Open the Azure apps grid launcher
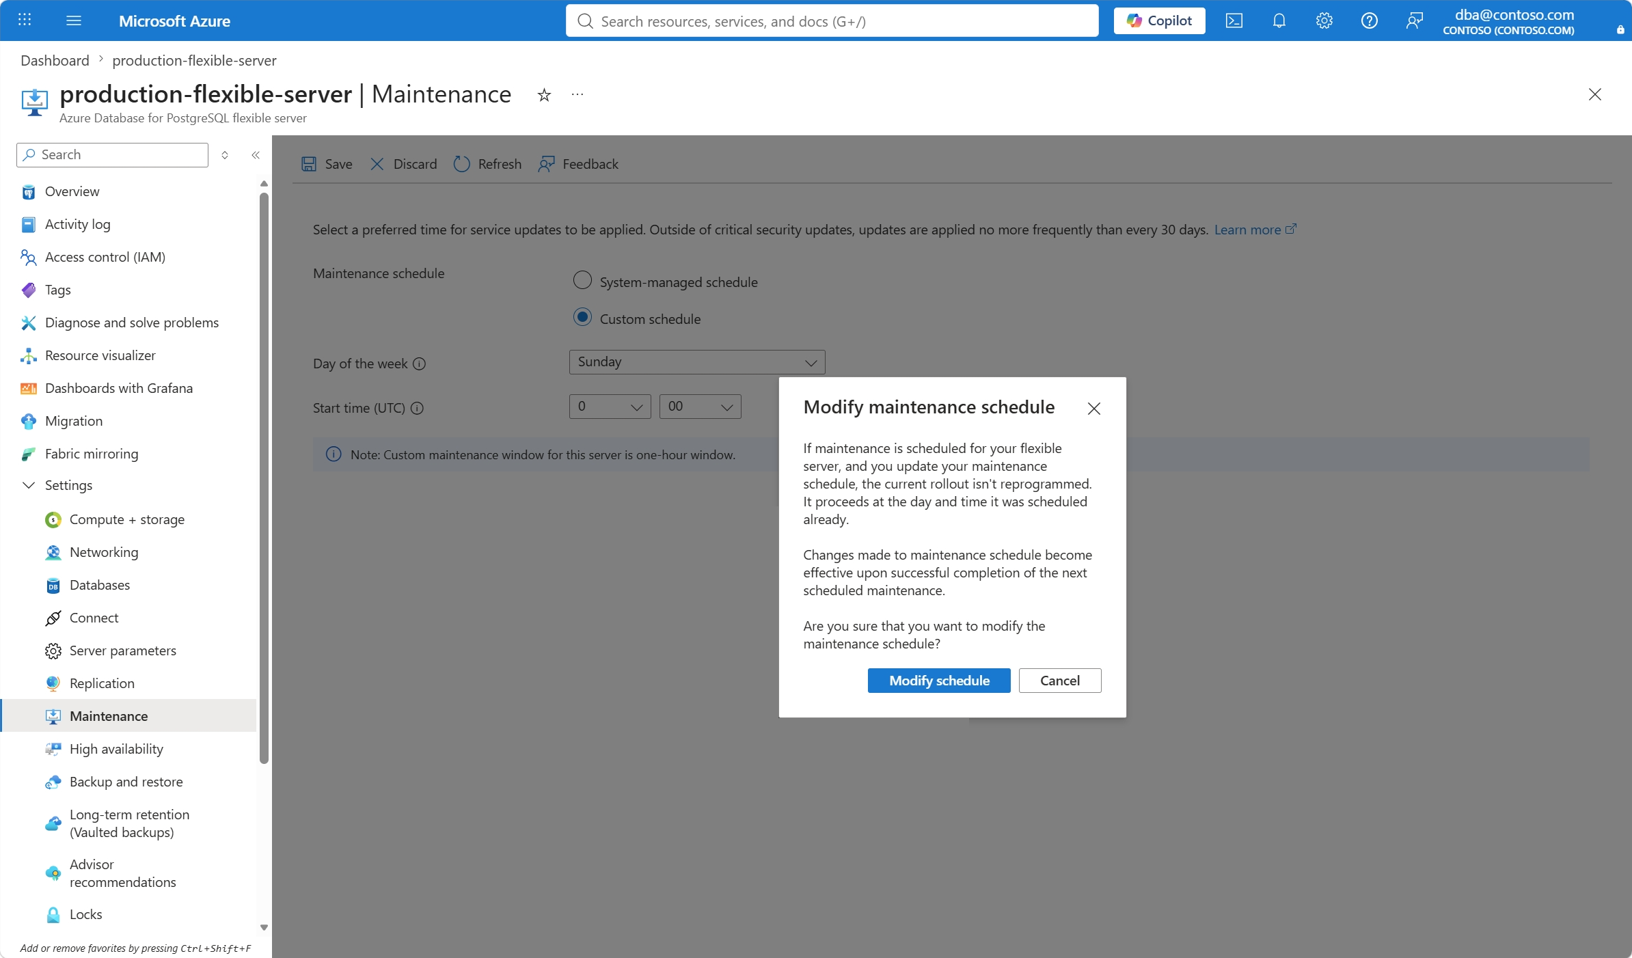The width and height of the screenshot is (1632, 958). click(25, 20)
